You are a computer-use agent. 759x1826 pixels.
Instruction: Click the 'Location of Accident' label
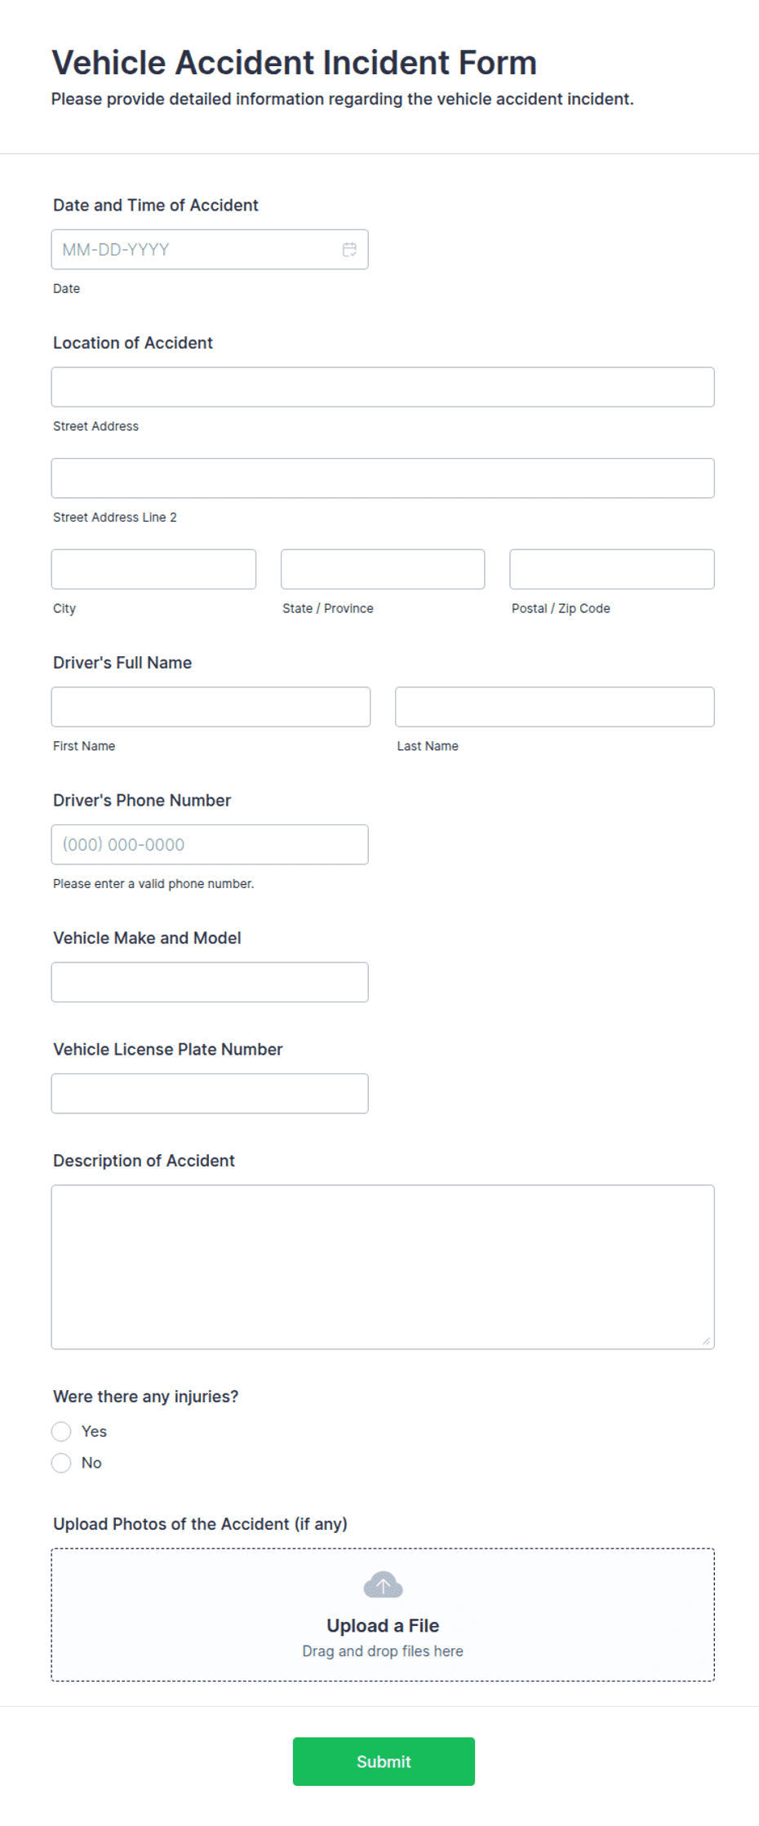[x=133, y=343]
